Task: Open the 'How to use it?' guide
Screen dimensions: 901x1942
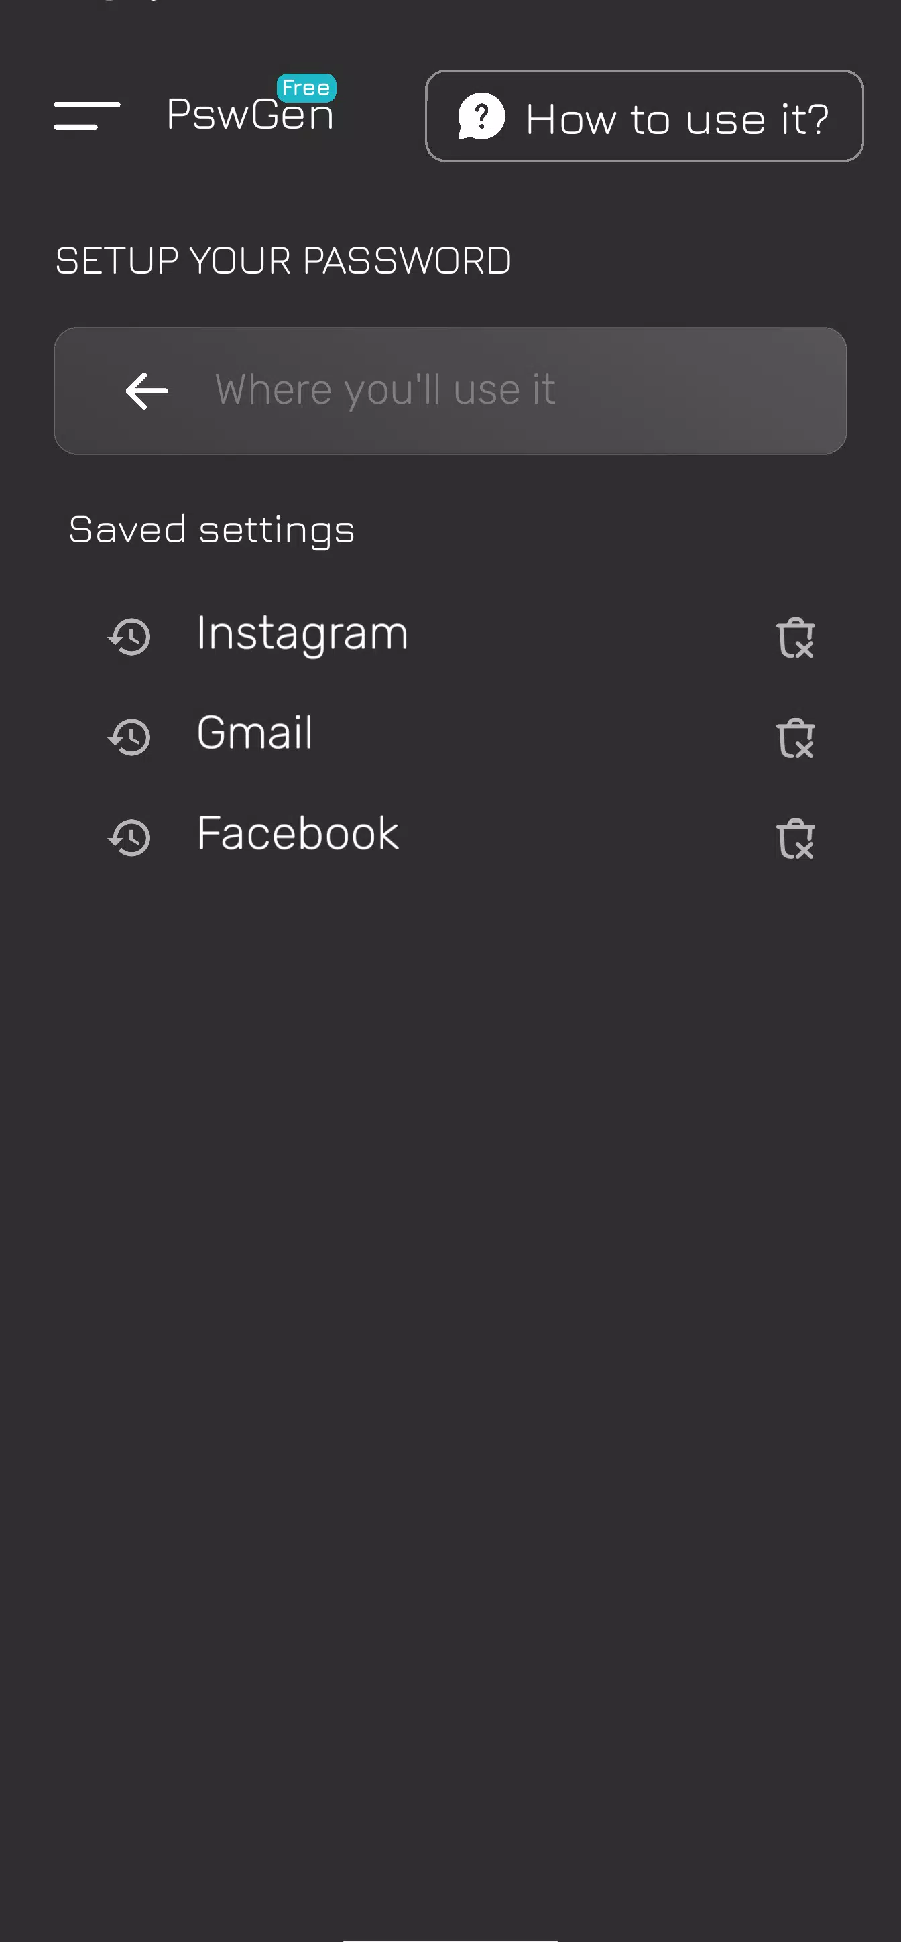Action: (x=676, y=119)
